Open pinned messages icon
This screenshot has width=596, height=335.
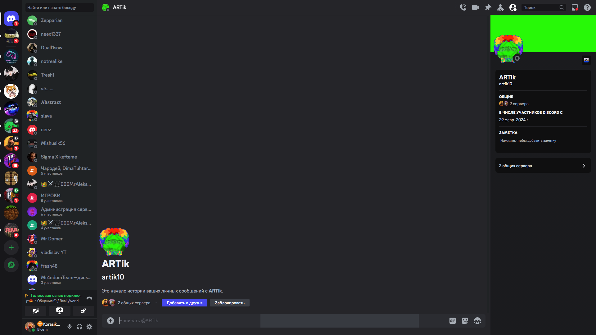click(488, 7)
